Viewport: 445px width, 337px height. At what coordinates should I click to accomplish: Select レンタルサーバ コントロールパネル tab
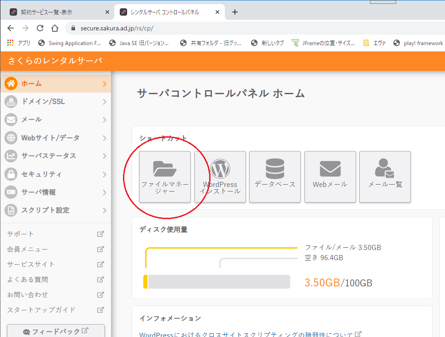pyautogui.click(x=170, y=12)
